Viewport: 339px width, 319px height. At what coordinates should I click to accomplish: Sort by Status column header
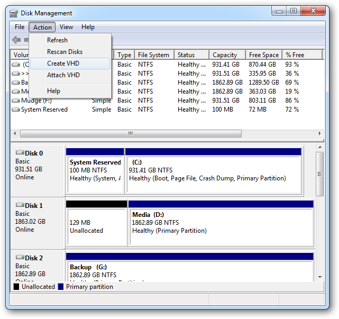tap(191, 55)
